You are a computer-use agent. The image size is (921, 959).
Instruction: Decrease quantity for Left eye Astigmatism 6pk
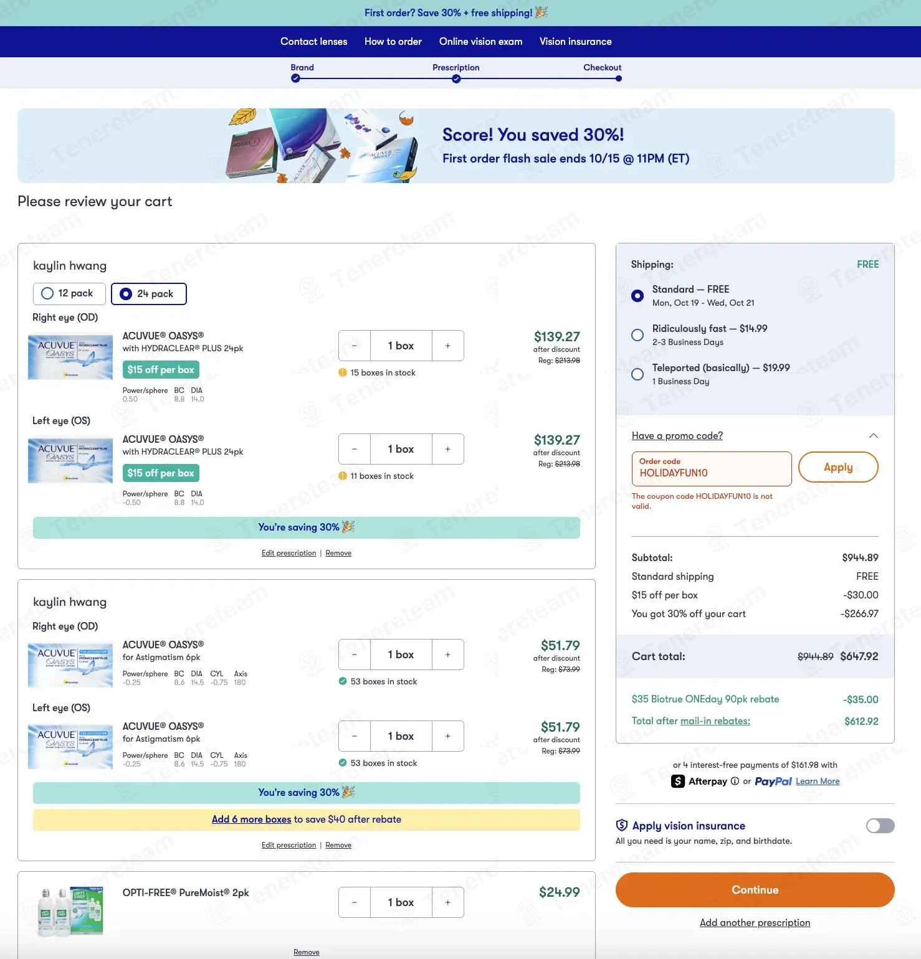tap(355, 736)
